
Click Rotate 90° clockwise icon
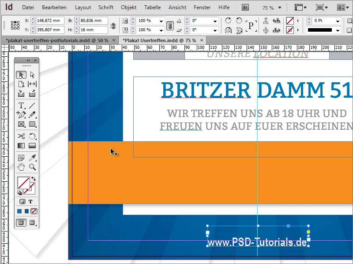tap(228, 20)
